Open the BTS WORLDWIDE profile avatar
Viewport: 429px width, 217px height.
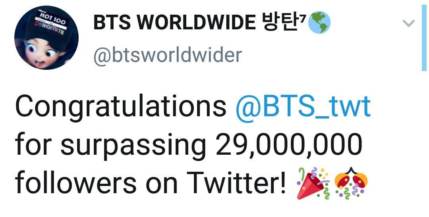click(x=46, y=38)
